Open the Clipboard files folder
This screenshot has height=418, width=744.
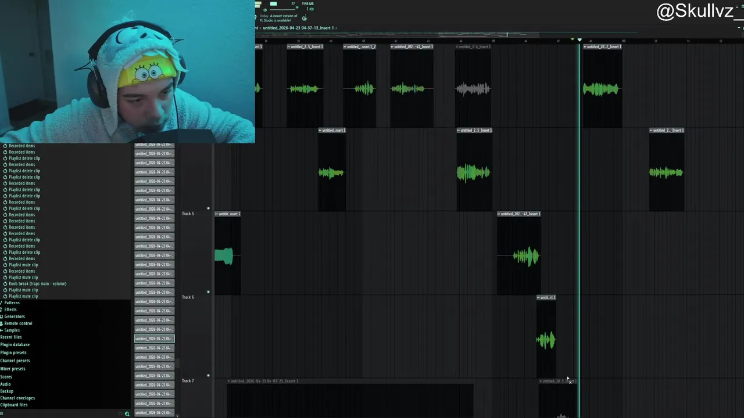pyautogui.click(x=14, y=405)
